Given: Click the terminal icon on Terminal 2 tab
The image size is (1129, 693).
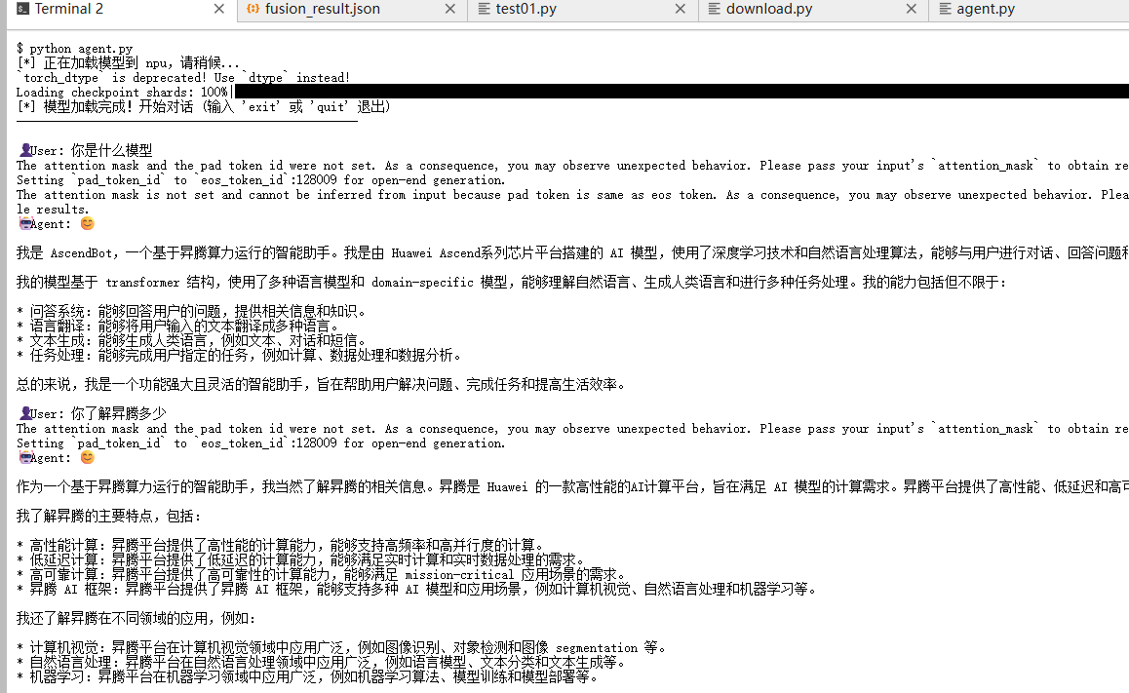Looking at the screenshot, I should click(23, 10).
